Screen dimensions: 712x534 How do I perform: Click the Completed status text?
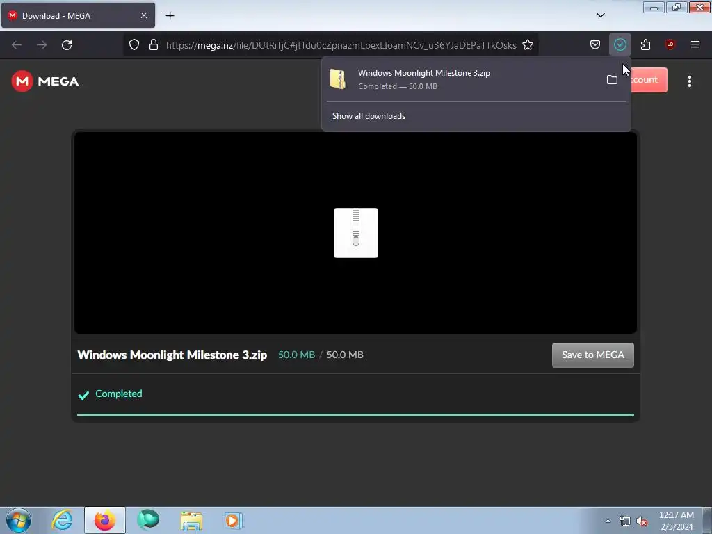pyautogui.click(x=118, y=394)
